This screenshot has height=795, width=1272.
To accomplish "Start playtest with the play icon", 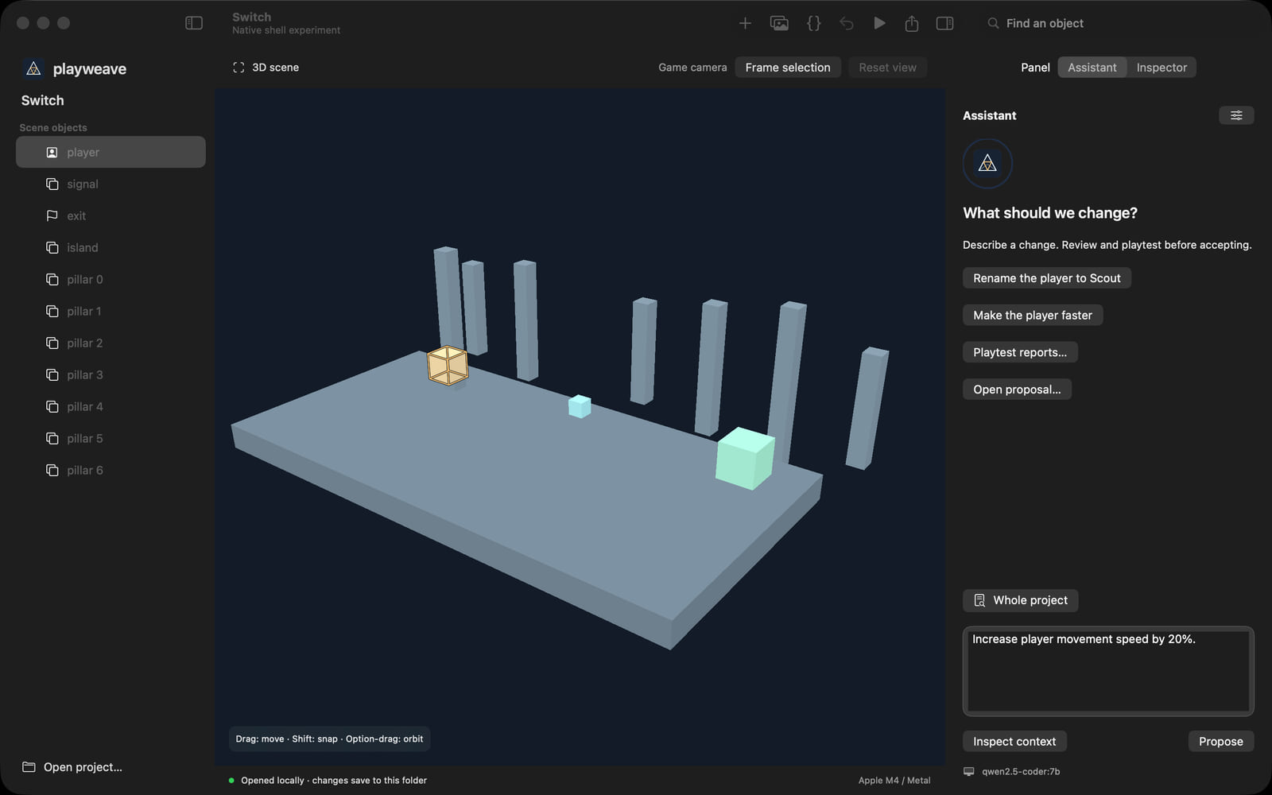I will pos(879,23).
